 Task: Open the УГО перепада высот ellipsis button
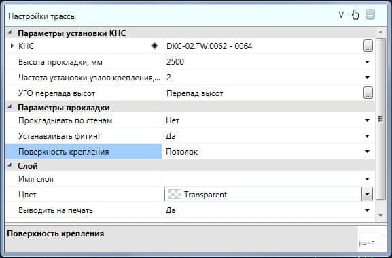[x=368, y=93]
